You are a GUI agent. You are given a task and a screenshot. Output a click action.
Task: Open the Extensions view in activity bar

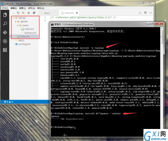(5, 50)
